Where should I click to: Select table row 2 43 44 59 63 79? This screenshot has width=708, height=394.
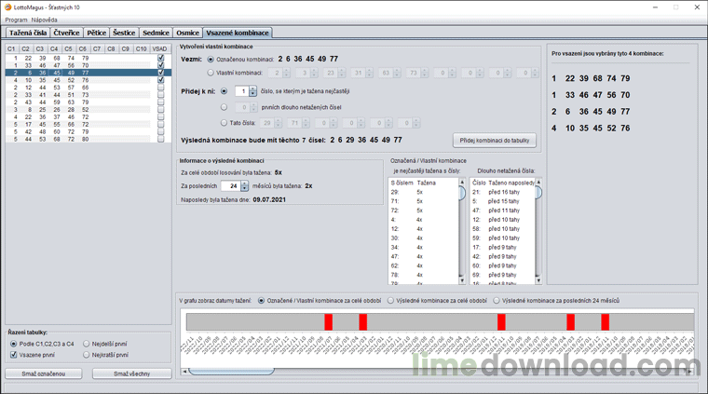point(88,102)
